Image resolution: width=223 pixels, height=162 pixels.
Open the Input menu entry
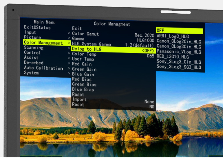click(x=30, y=32)
